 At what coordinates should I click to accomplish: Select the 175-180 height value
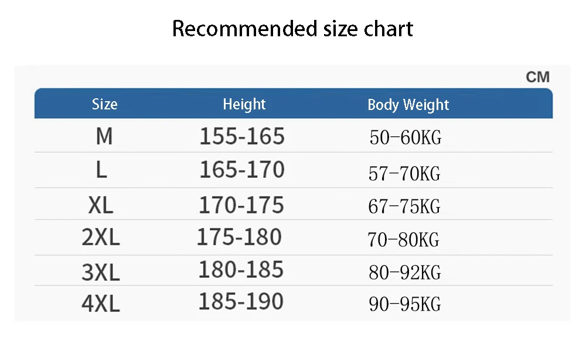239,237
